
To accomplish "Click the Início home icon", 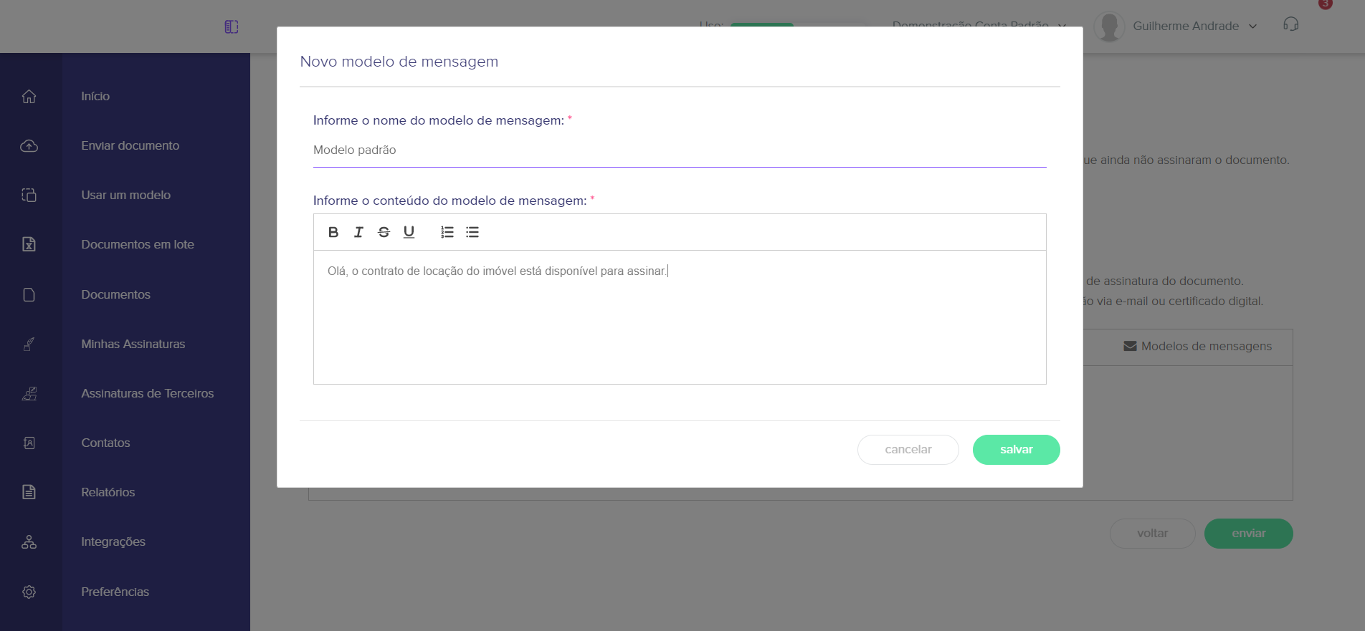I will (29, 96).
